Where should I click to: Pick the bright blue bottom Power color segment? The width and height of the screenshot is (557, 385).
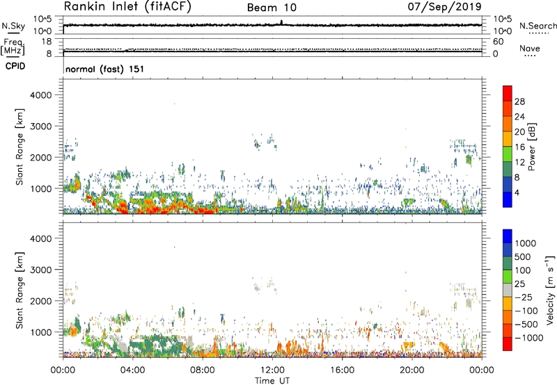click(x=508, y=200)
